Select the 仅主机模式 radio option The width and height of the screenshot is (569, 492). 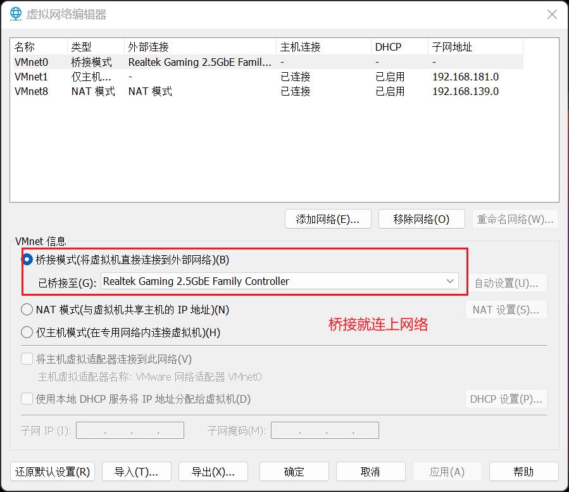tap(27, 332)
